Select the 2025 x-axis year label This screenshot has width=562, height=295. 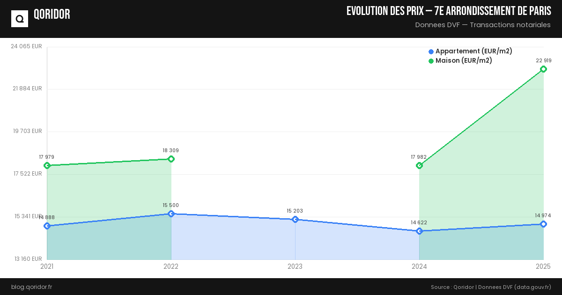(543, 266)
